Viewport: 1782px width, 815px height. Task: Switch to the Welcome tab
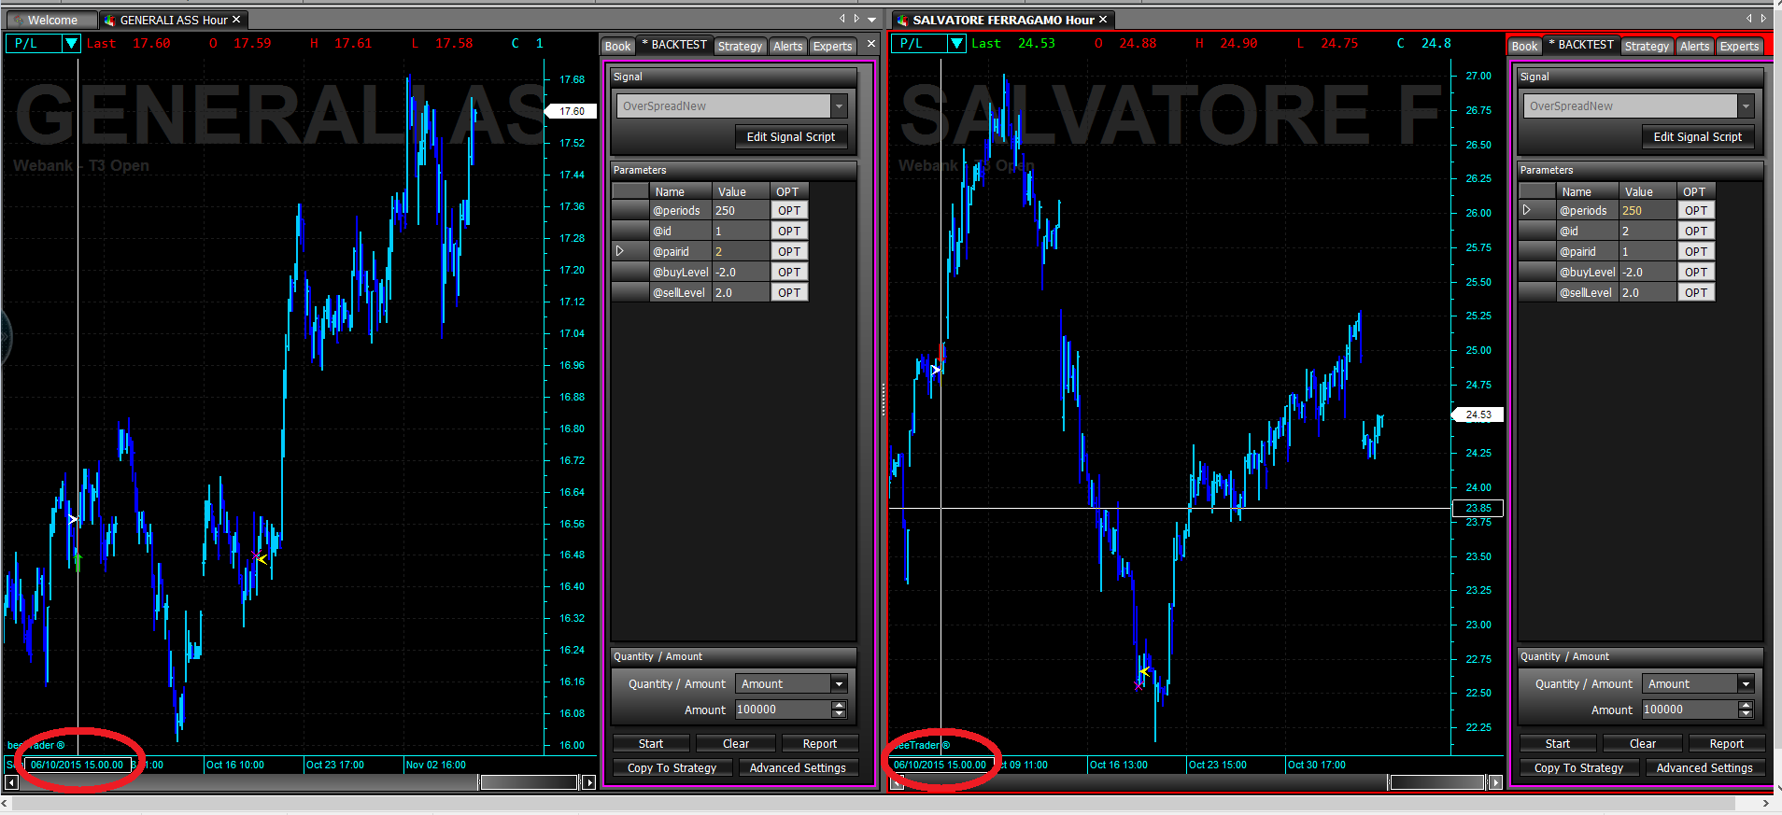tap(51, 20)
